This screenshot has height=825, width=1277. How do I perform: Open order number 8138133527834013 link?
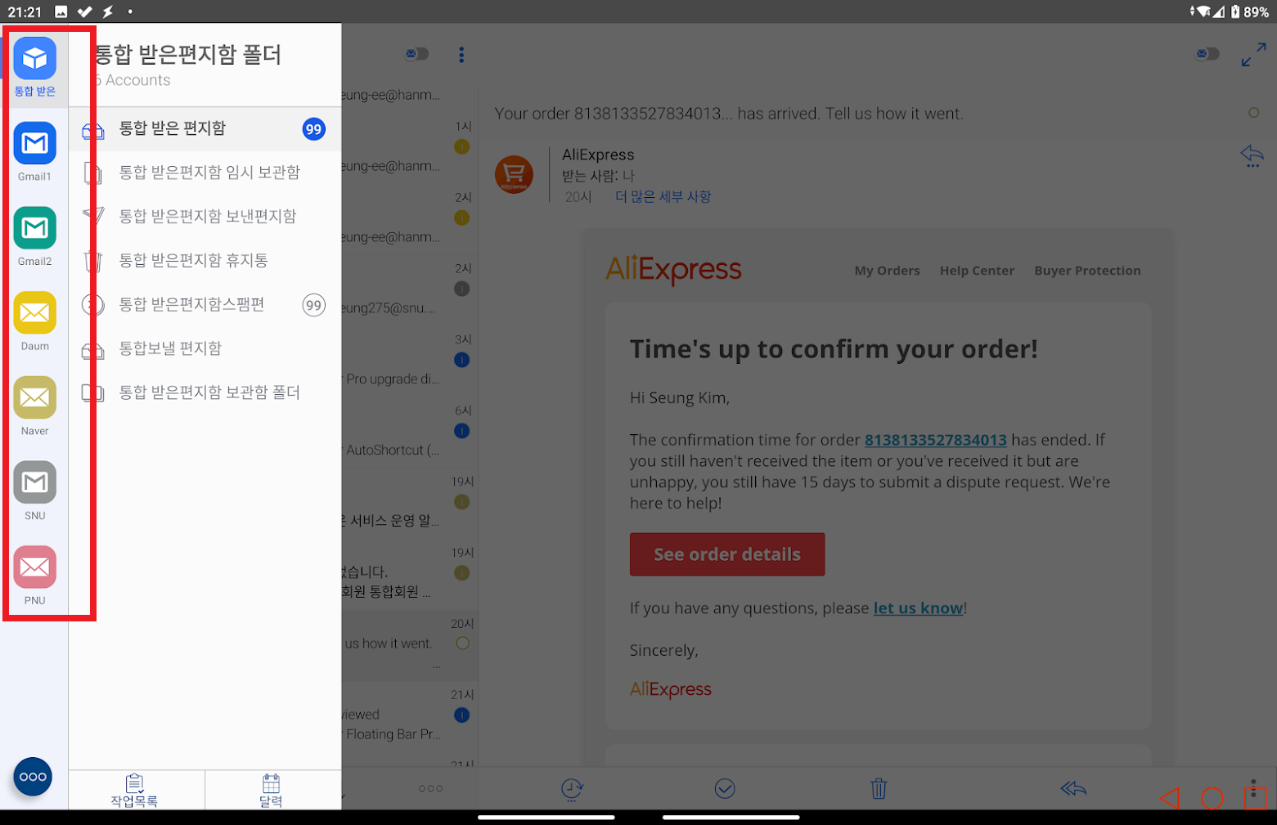tap(935, 440)
